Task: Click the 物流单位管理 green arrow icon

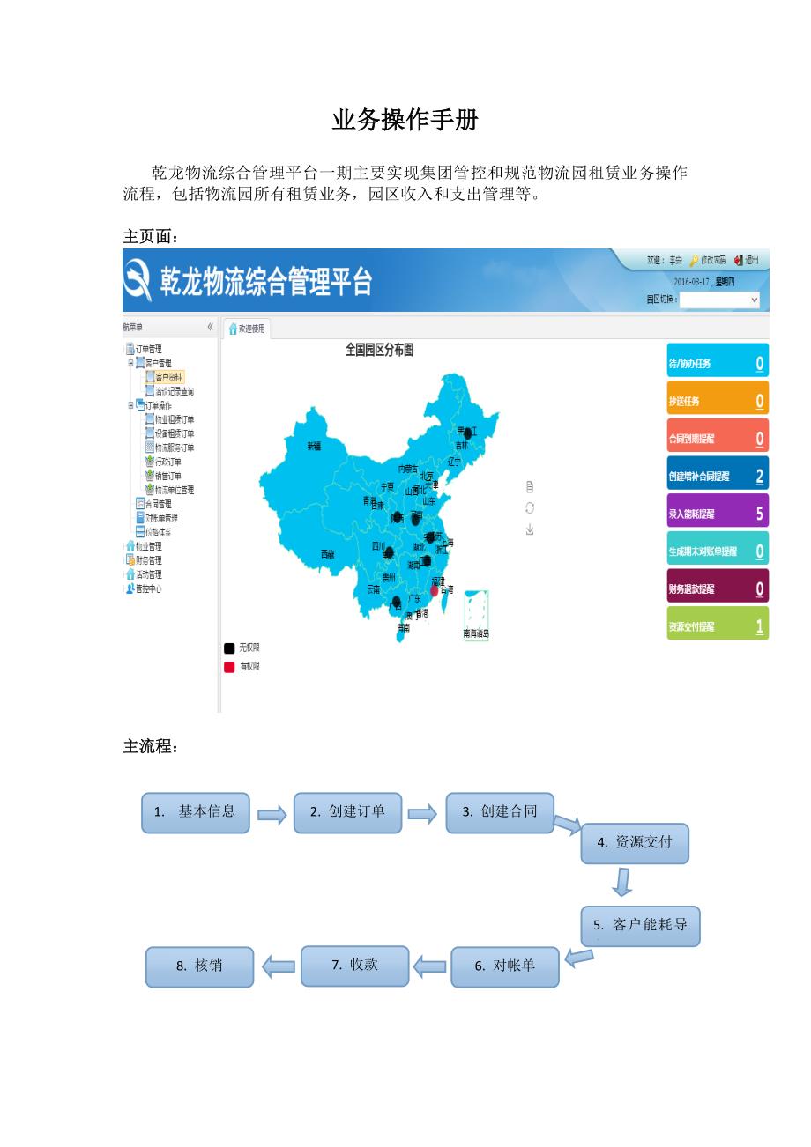Action: pos(149,490)
